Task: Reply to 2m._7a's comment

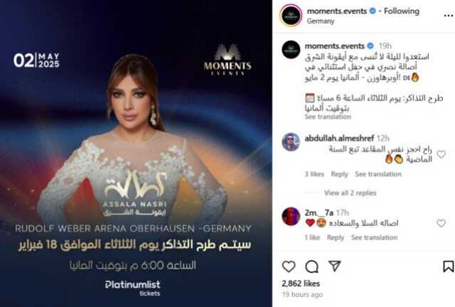Action: pos(336,237)
